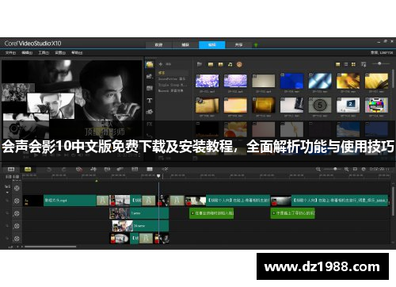This screenshot has width=396, height=287.
Task: Select the Triple Scoop music folder
Action: point(173,85)
